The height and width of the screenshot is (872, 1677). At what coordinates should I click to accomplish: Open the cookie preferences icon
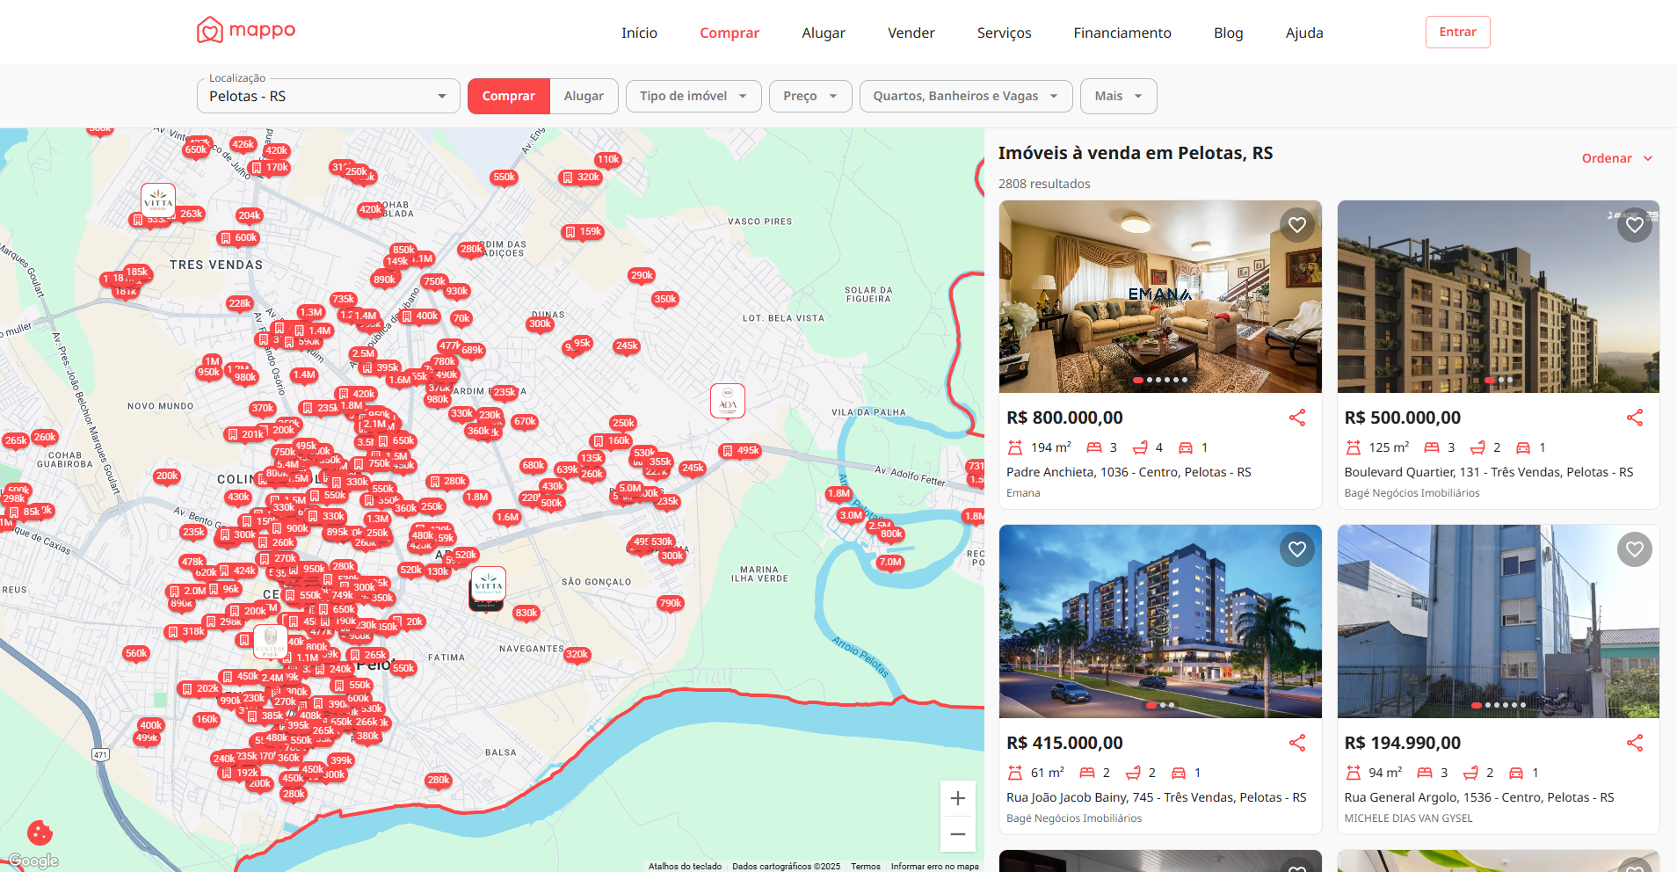[x=40, y=832]
